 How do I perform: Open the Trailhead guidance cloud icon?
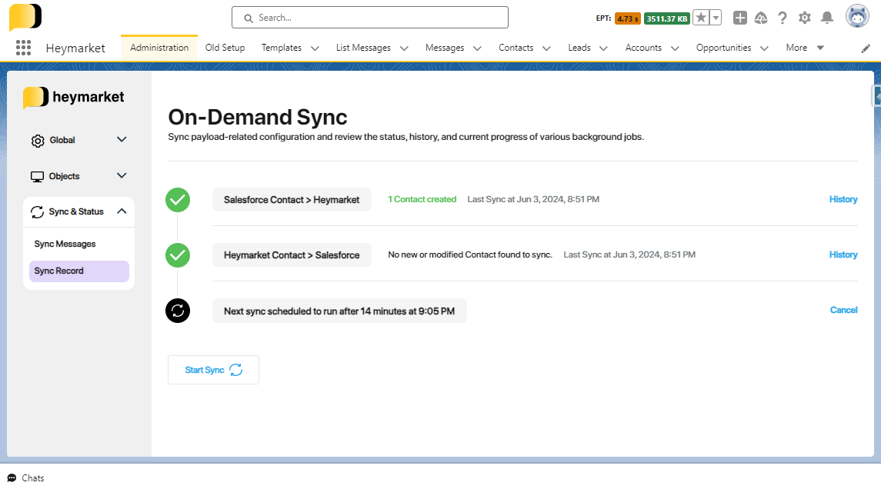click(761, 18)
